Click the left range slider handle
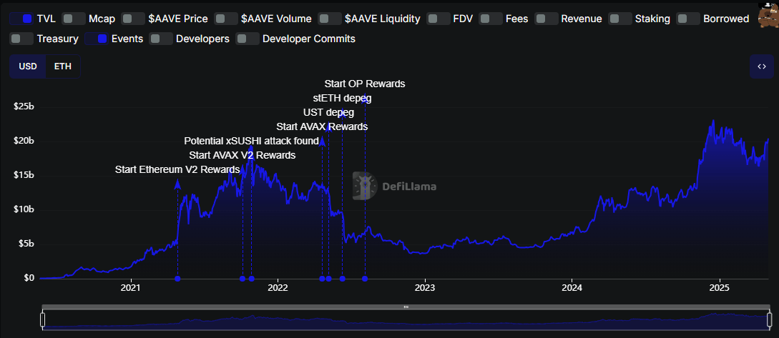Viewport: 779px width, 338px height. point(42,319)
